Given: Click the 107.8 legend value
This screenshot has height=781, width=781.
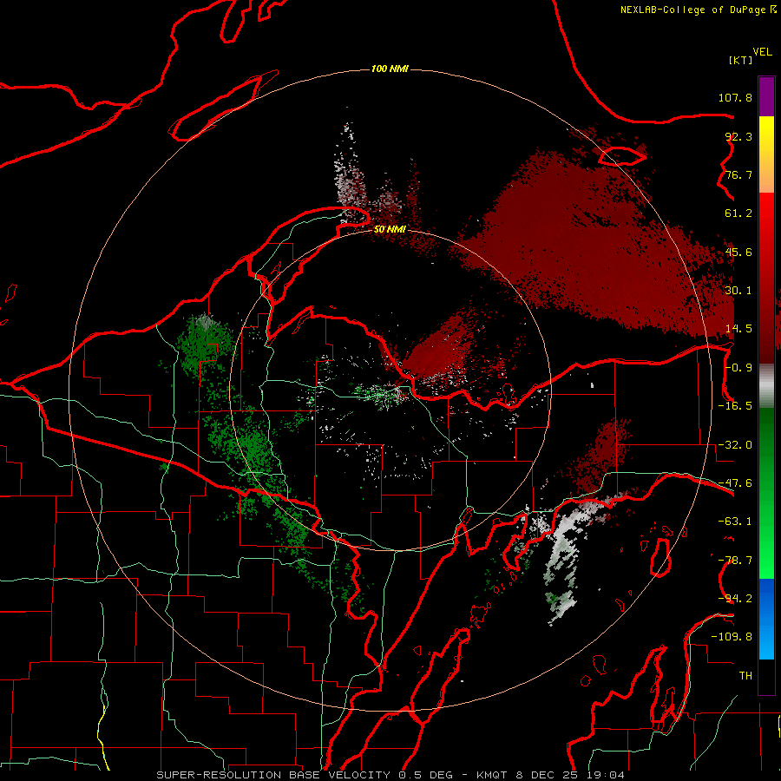Looking at the screenshot, I should tap(735, 97).
